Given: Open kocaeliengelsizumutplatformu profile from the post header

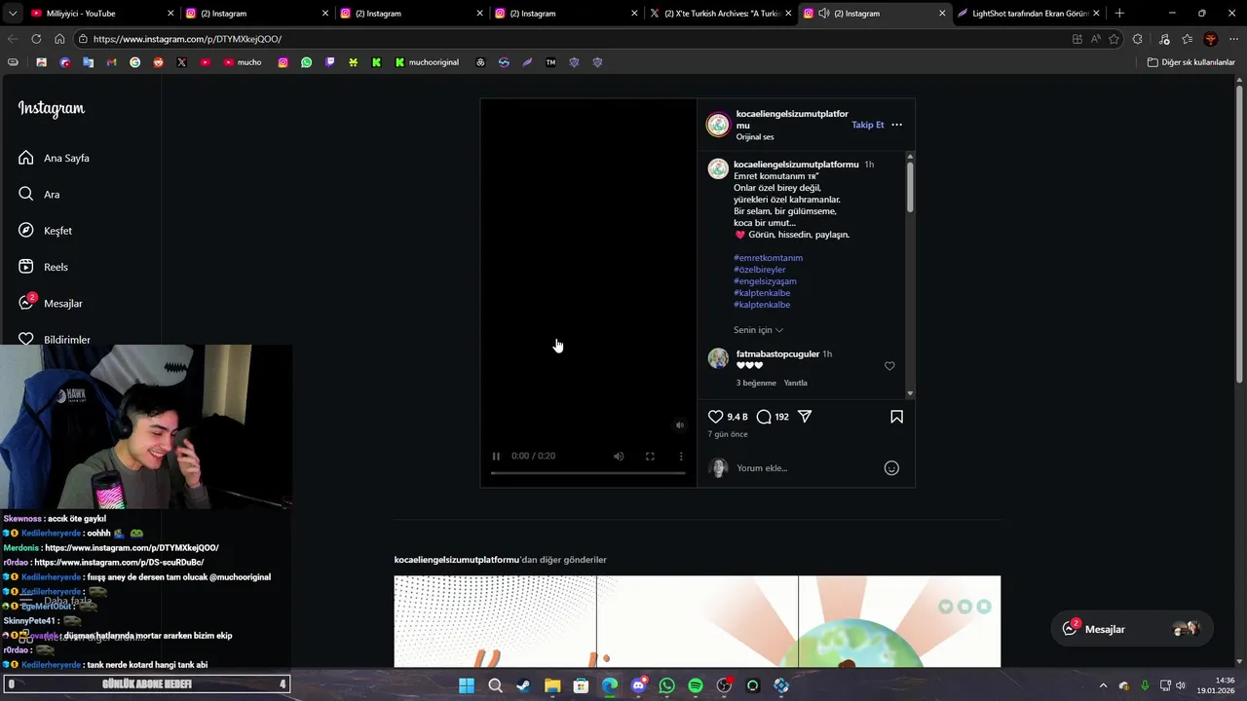Looking at the screenshot, I should (x=792, y=120).
